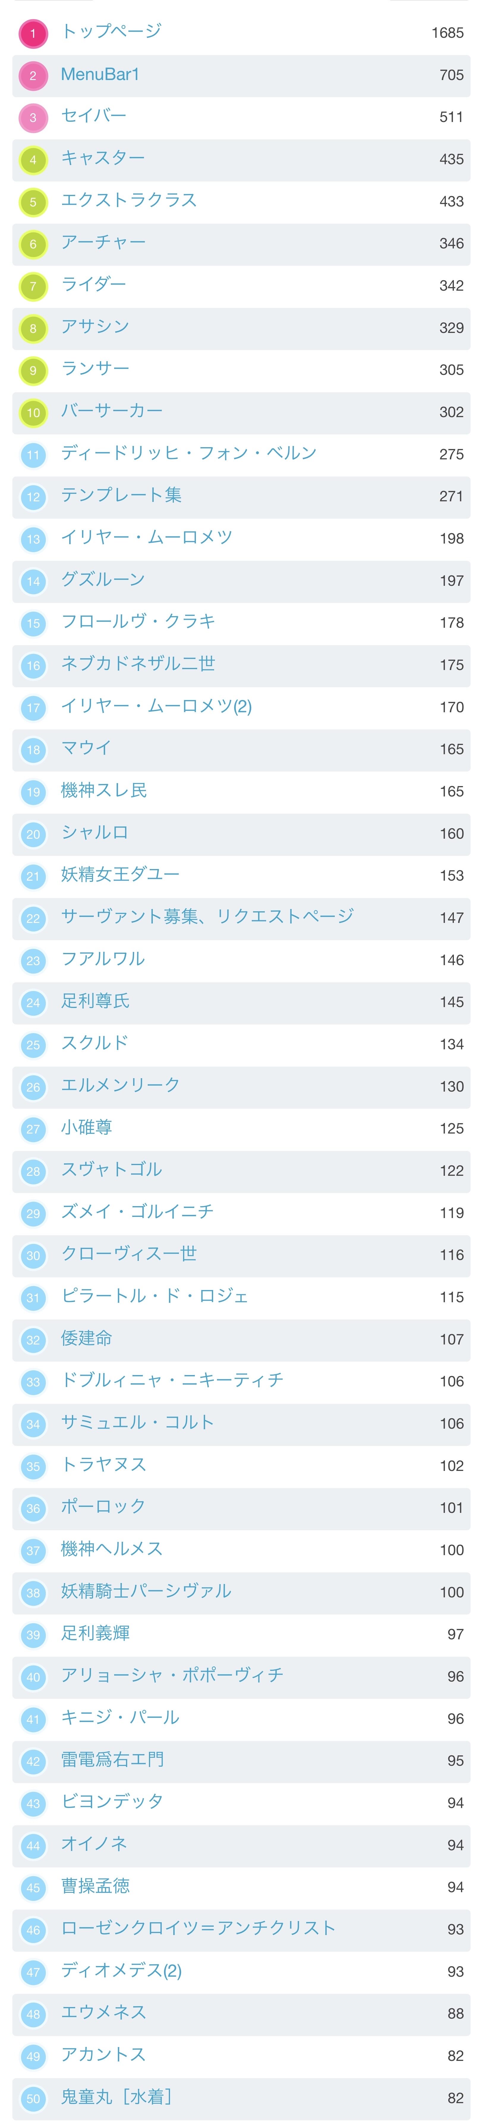Click the green rank 10 badge
The width and height of the screenshot is (483, 2121).
click(33, 413)
